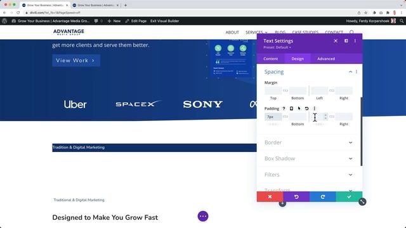Click New in the admin bar
Viewport: 406px width, 228px height.
pos(114,21)
